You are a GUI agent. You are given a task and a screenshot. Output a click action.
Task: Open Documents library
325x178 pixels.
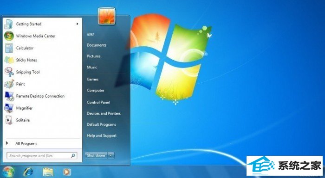(97, 45)
